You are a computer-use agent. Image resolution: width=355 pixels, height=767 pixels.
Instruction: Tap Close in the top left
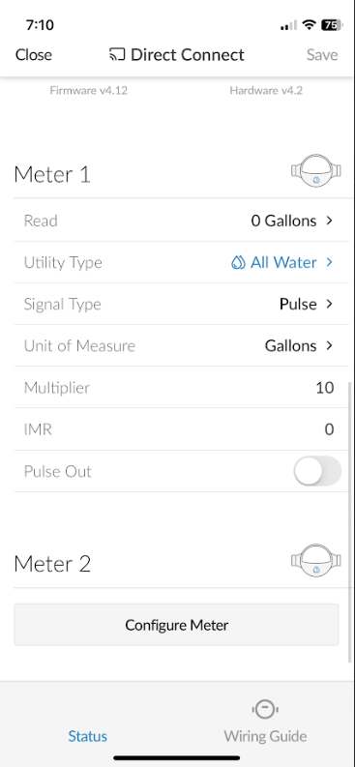click(x=34, y=55)
